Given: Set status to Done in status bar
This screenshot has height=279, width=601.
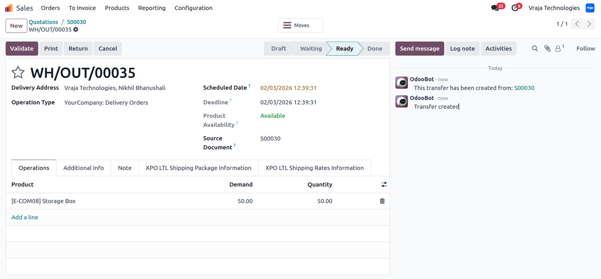Looking at the screenshot, I should tap(374, 48).
